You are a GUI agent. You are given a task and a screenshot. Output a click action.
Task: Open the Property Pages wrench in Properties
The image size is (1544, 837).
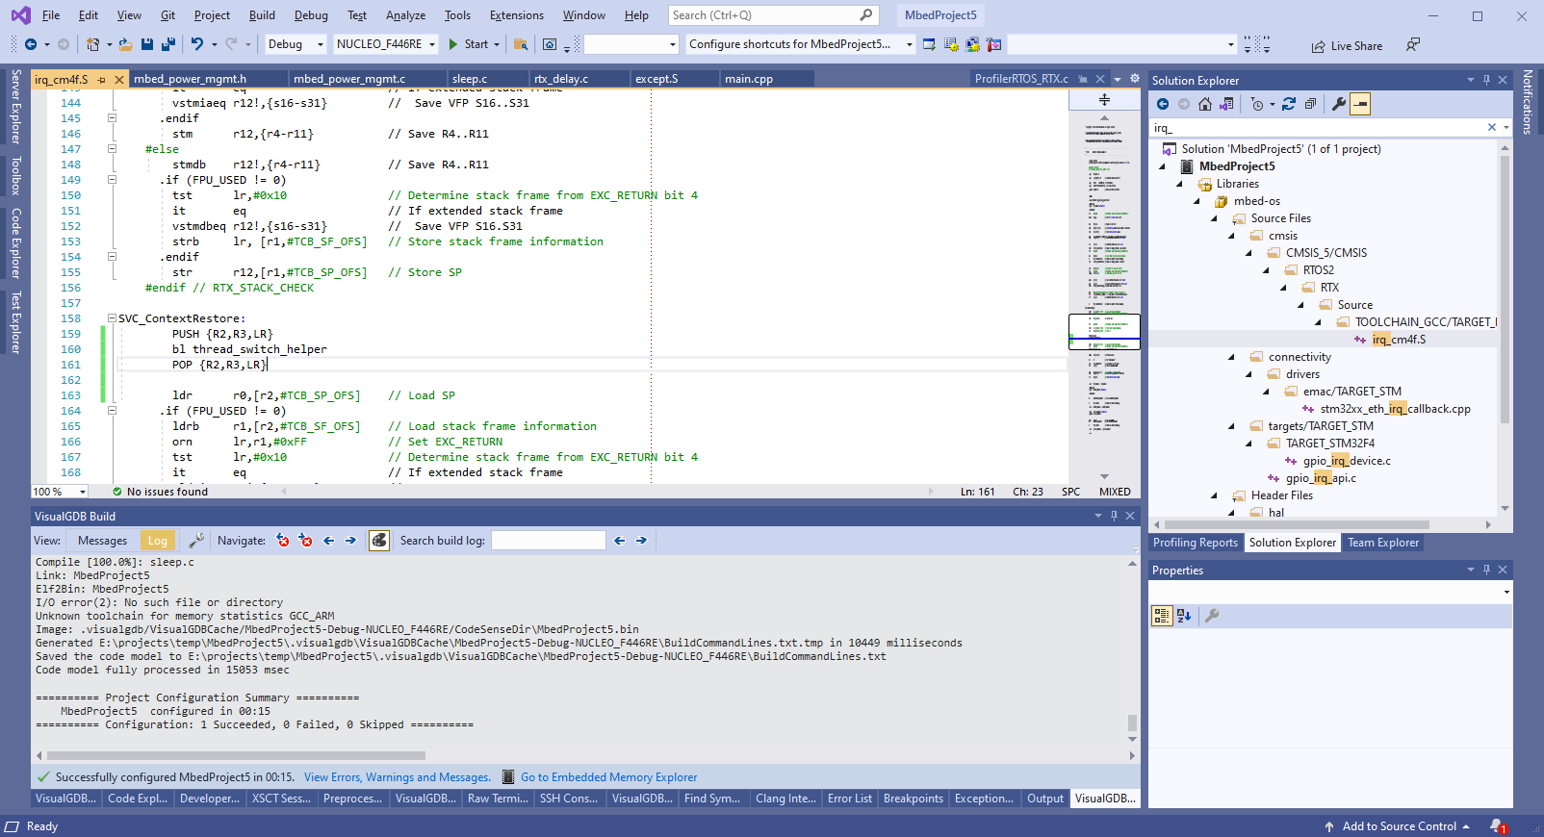pos(1212,616)
